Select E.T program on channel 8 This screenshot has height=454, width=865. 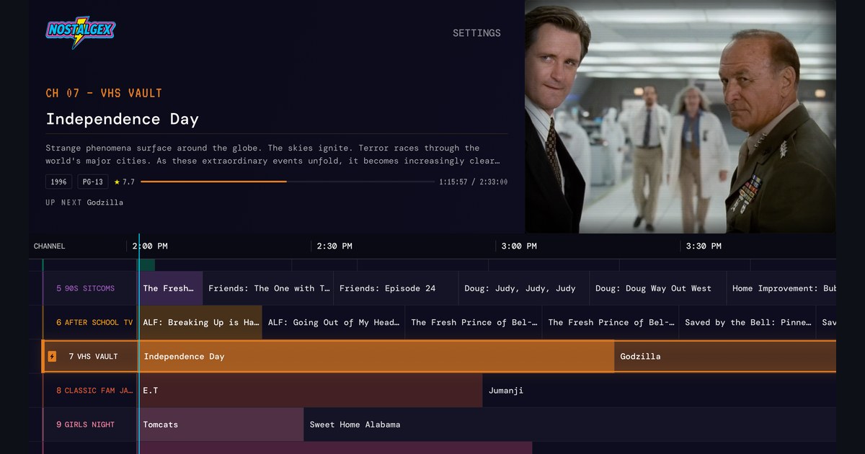311,391
